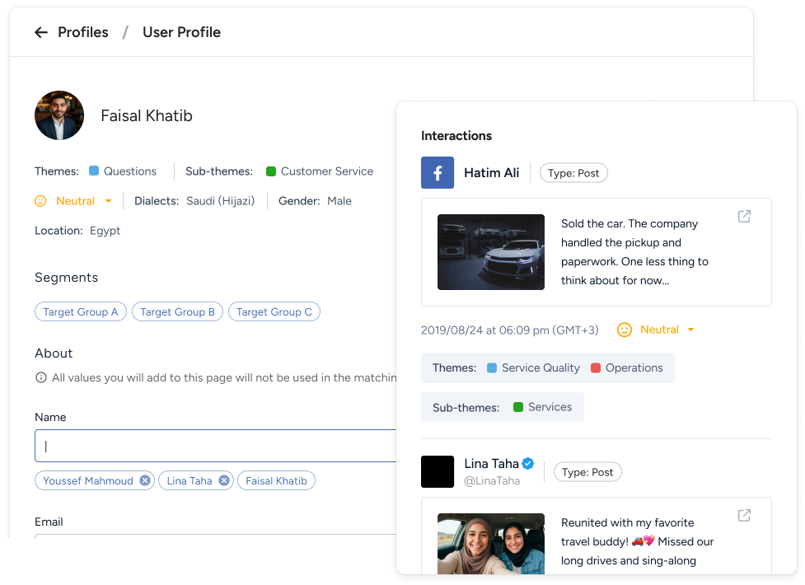805x585 pixels.
Task: Remove the Youssef Mahmoud name tag
Action: pos(145,480)
